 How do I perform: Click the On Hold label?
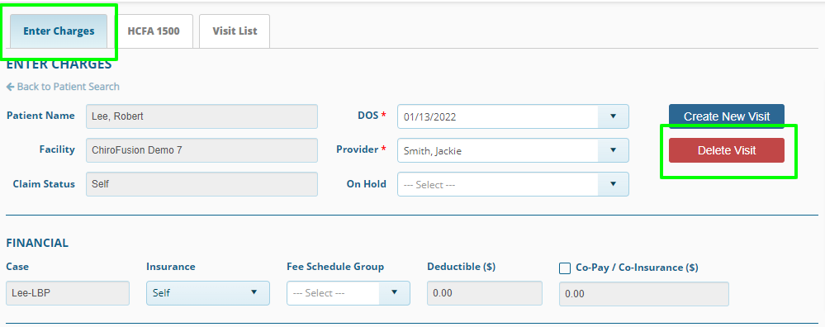pyautogui.click(x=366, y=184)
